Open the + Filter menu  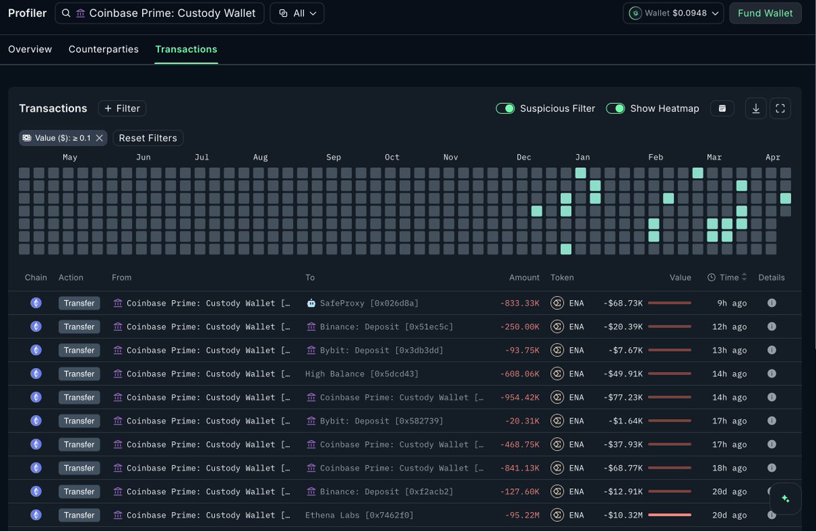(x=122, y=109)
